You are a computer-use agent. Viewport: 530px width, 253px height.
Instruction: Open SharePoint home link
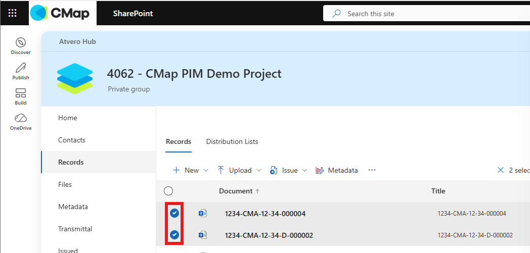133,14
